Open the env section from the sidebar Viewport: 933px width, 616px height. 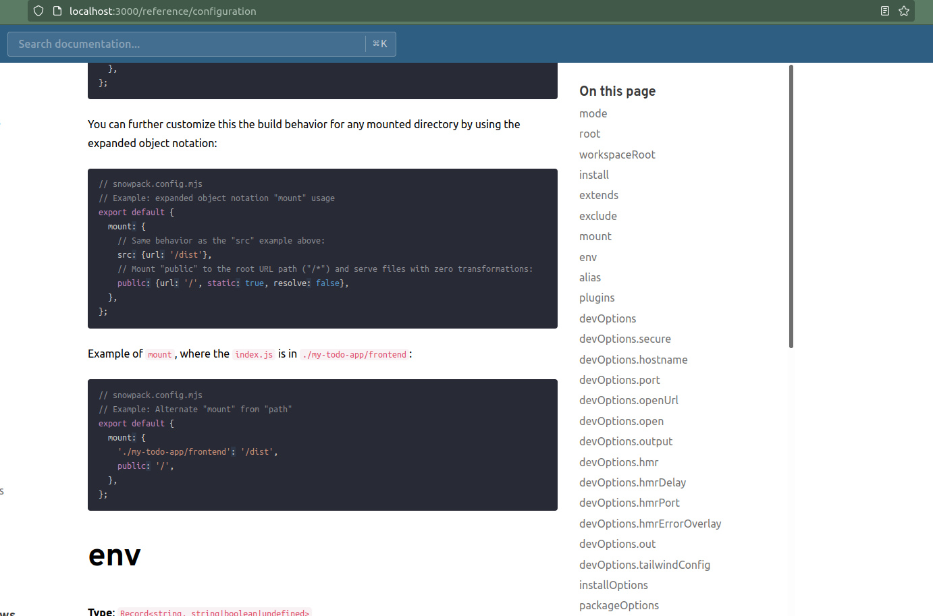click(587, 256)
